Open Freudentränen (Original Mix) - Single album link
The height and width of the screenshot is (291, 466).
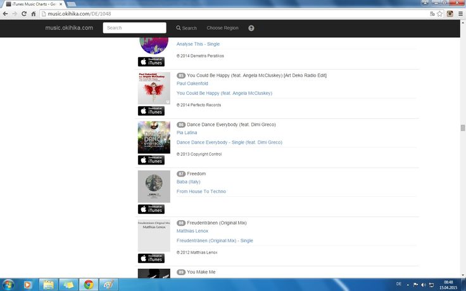[215, 241]
